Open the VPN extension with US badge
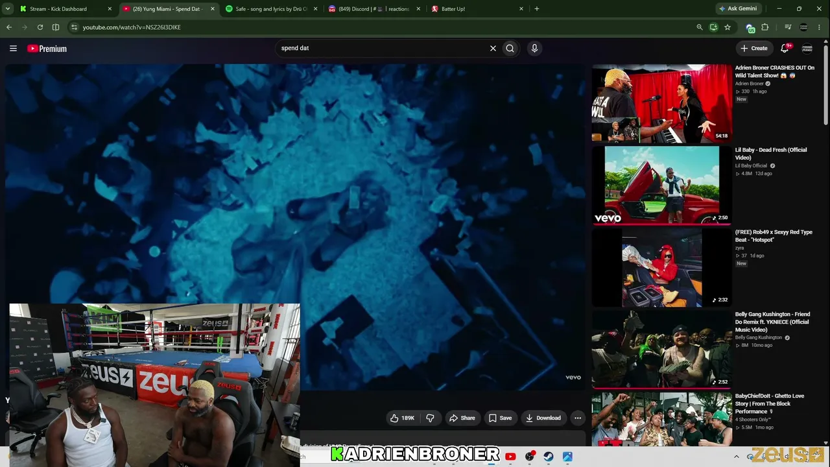Image resolution: width=830 pixels, height=467 pixels. click(x=750, y=27)
